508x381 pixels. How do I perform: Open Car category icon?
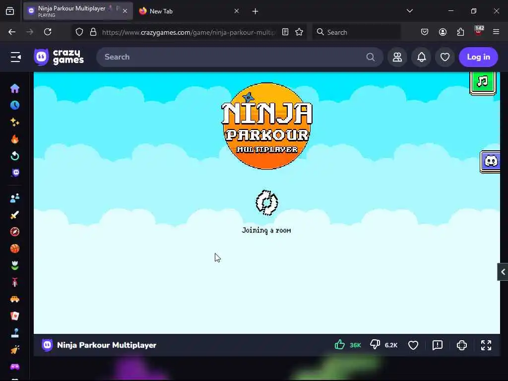[15, 299]
